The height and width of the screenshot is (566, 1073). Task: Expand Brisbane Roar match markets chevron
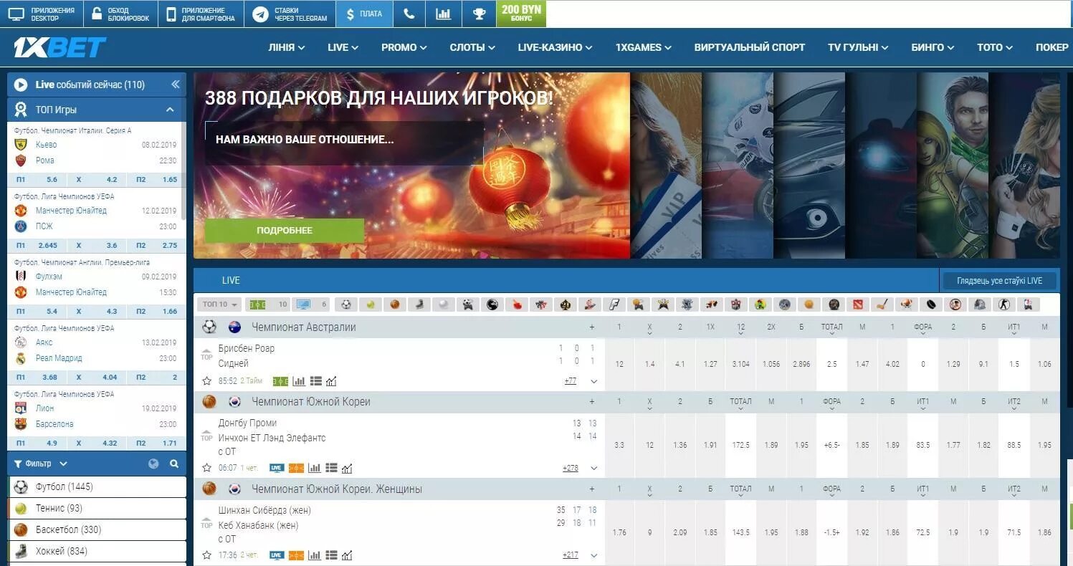pos(593,381)
